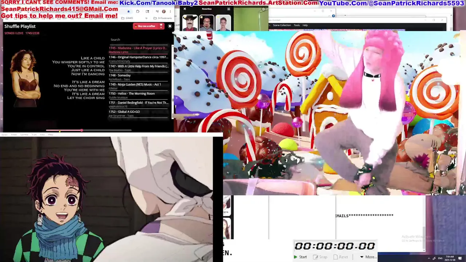This screenshot has width=466, height=262.
Task: Click the Snap button on the stopwatch
Action: tap(320, 257)
